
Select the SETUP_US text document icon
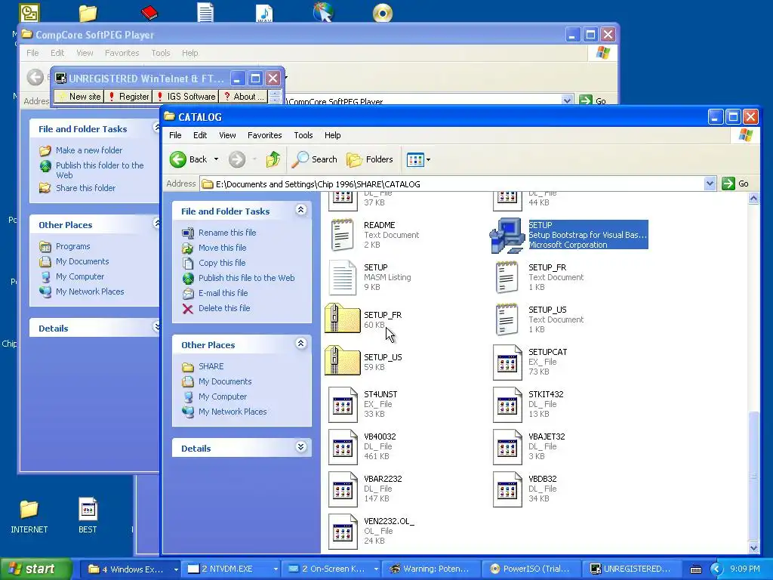tap(507, 319)
